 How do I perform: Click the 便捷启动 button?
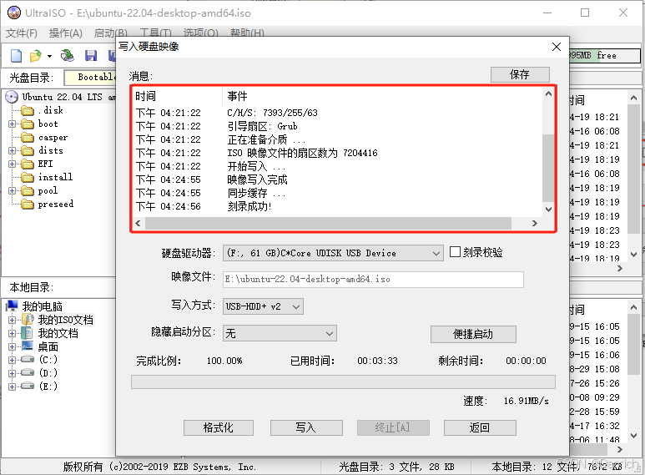coord(473,334)
